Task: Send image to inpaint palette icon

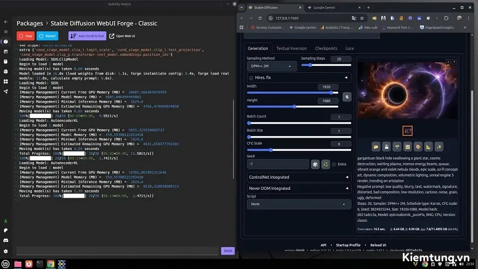Action: pos(418,147)
